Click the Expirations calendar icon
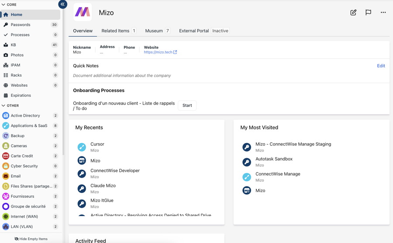 coord(6,95)
